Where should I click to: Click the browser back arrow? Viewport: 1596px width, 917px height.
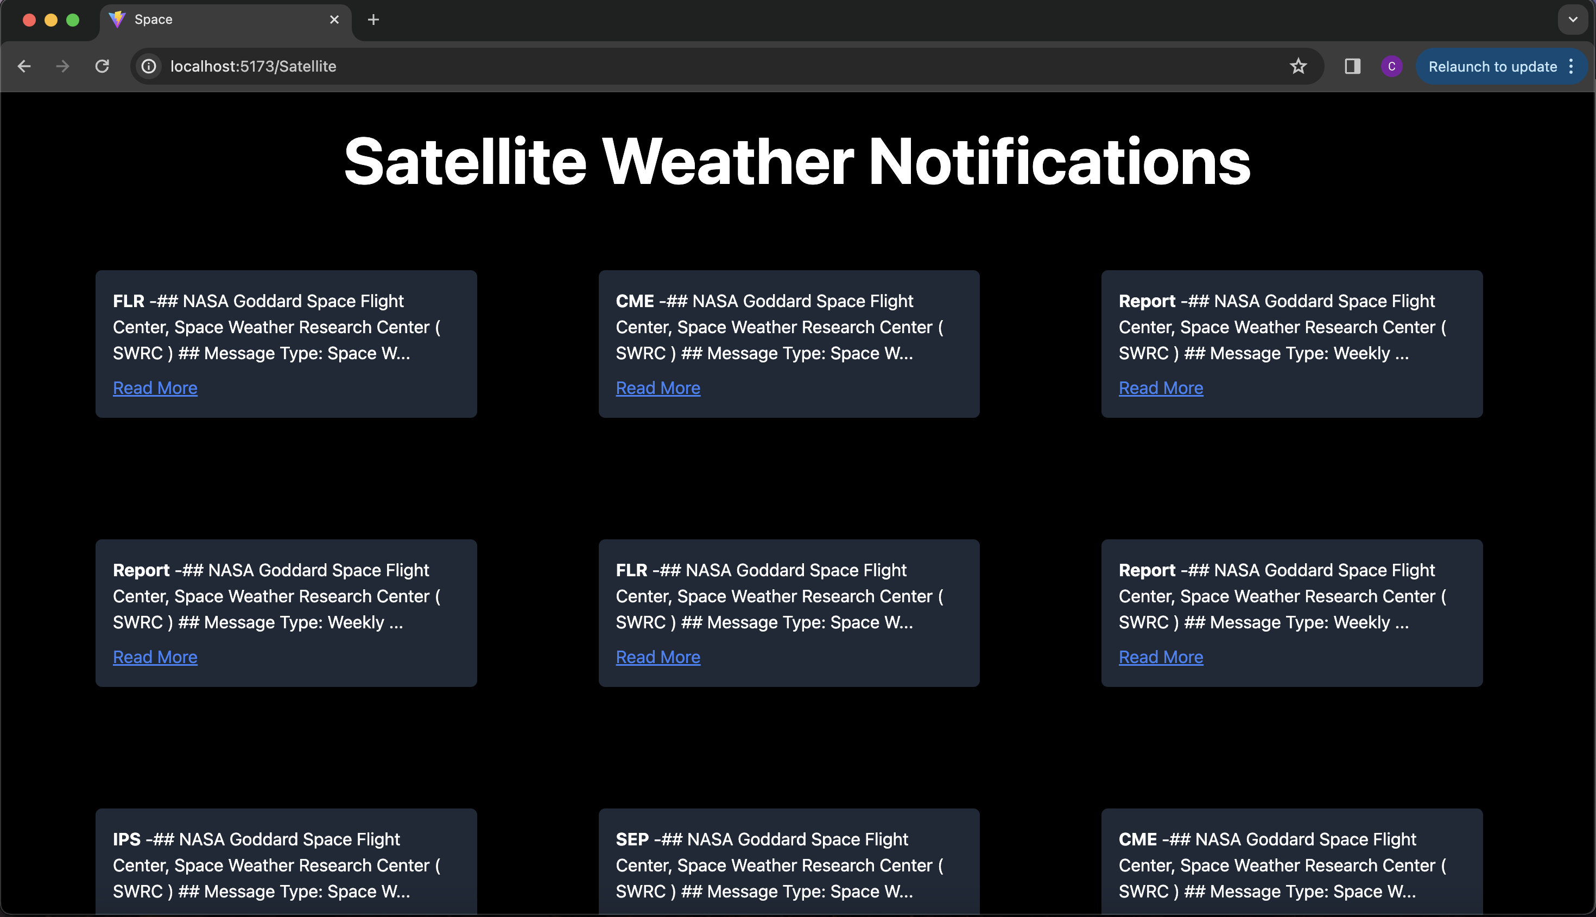[24, 66]
